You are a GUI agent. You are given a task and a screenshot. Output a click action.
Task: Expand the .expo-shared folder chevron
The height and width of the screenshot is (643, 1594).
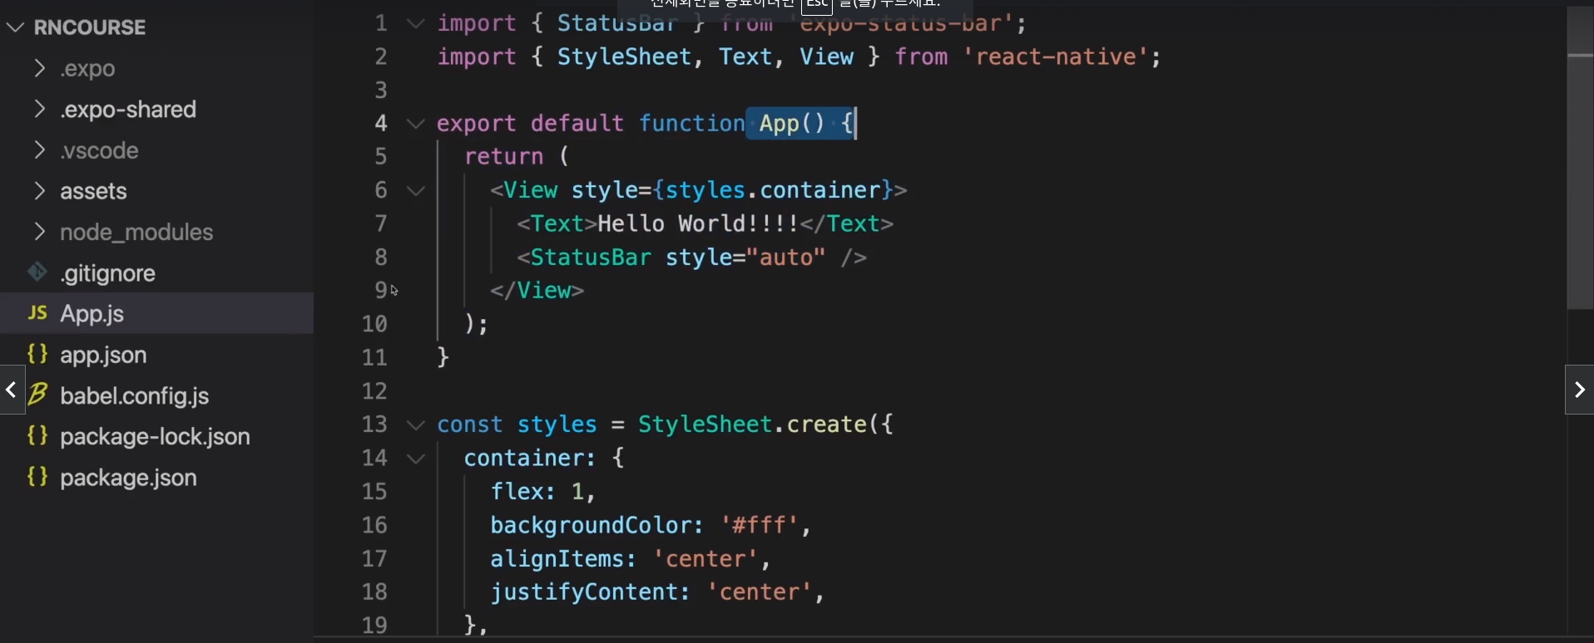coord(38,109)
